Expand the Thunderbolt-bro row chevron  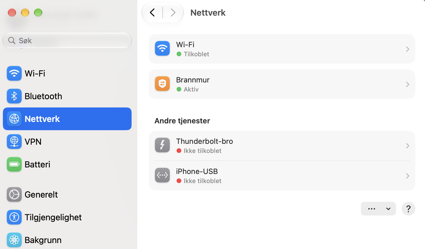408,146
